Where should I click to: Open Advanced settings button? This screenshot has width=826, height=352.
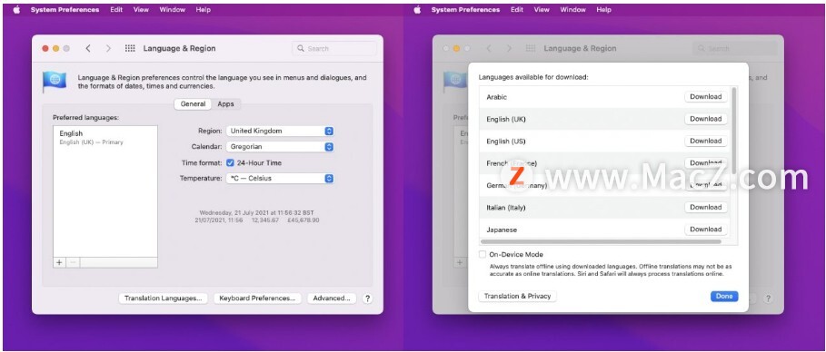(x=332, y=298)
